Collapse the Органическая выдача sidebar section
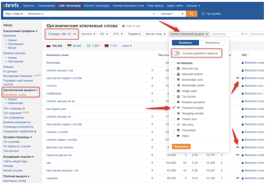266x185 pixels. (20, 90)
